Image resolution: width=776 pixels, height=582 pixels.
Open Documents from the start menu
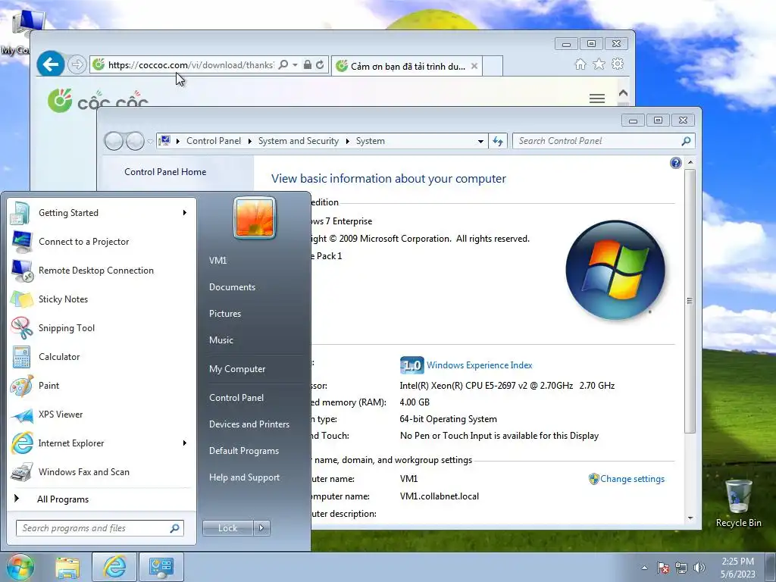click(x=232, y=287)
